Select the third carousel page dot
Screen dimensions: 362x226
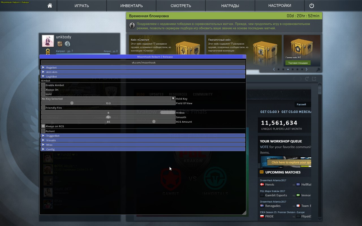click(x=288, y=69)
